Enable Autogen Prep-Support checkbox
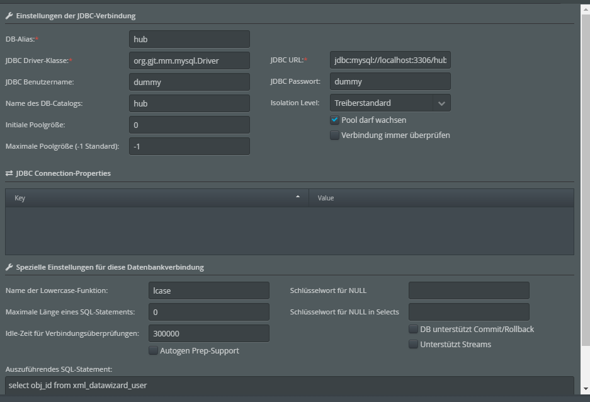Image resolution: width=590 pixels, height=402 pixels. 153,350
